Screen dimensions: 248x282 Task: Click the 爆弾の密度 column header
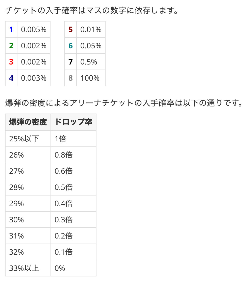(x=28, y=122)
